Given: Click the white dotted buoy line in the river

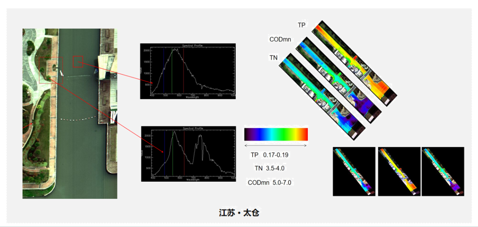Looking at the screenshot, I should pyautogui.click(x=78, y=118).
